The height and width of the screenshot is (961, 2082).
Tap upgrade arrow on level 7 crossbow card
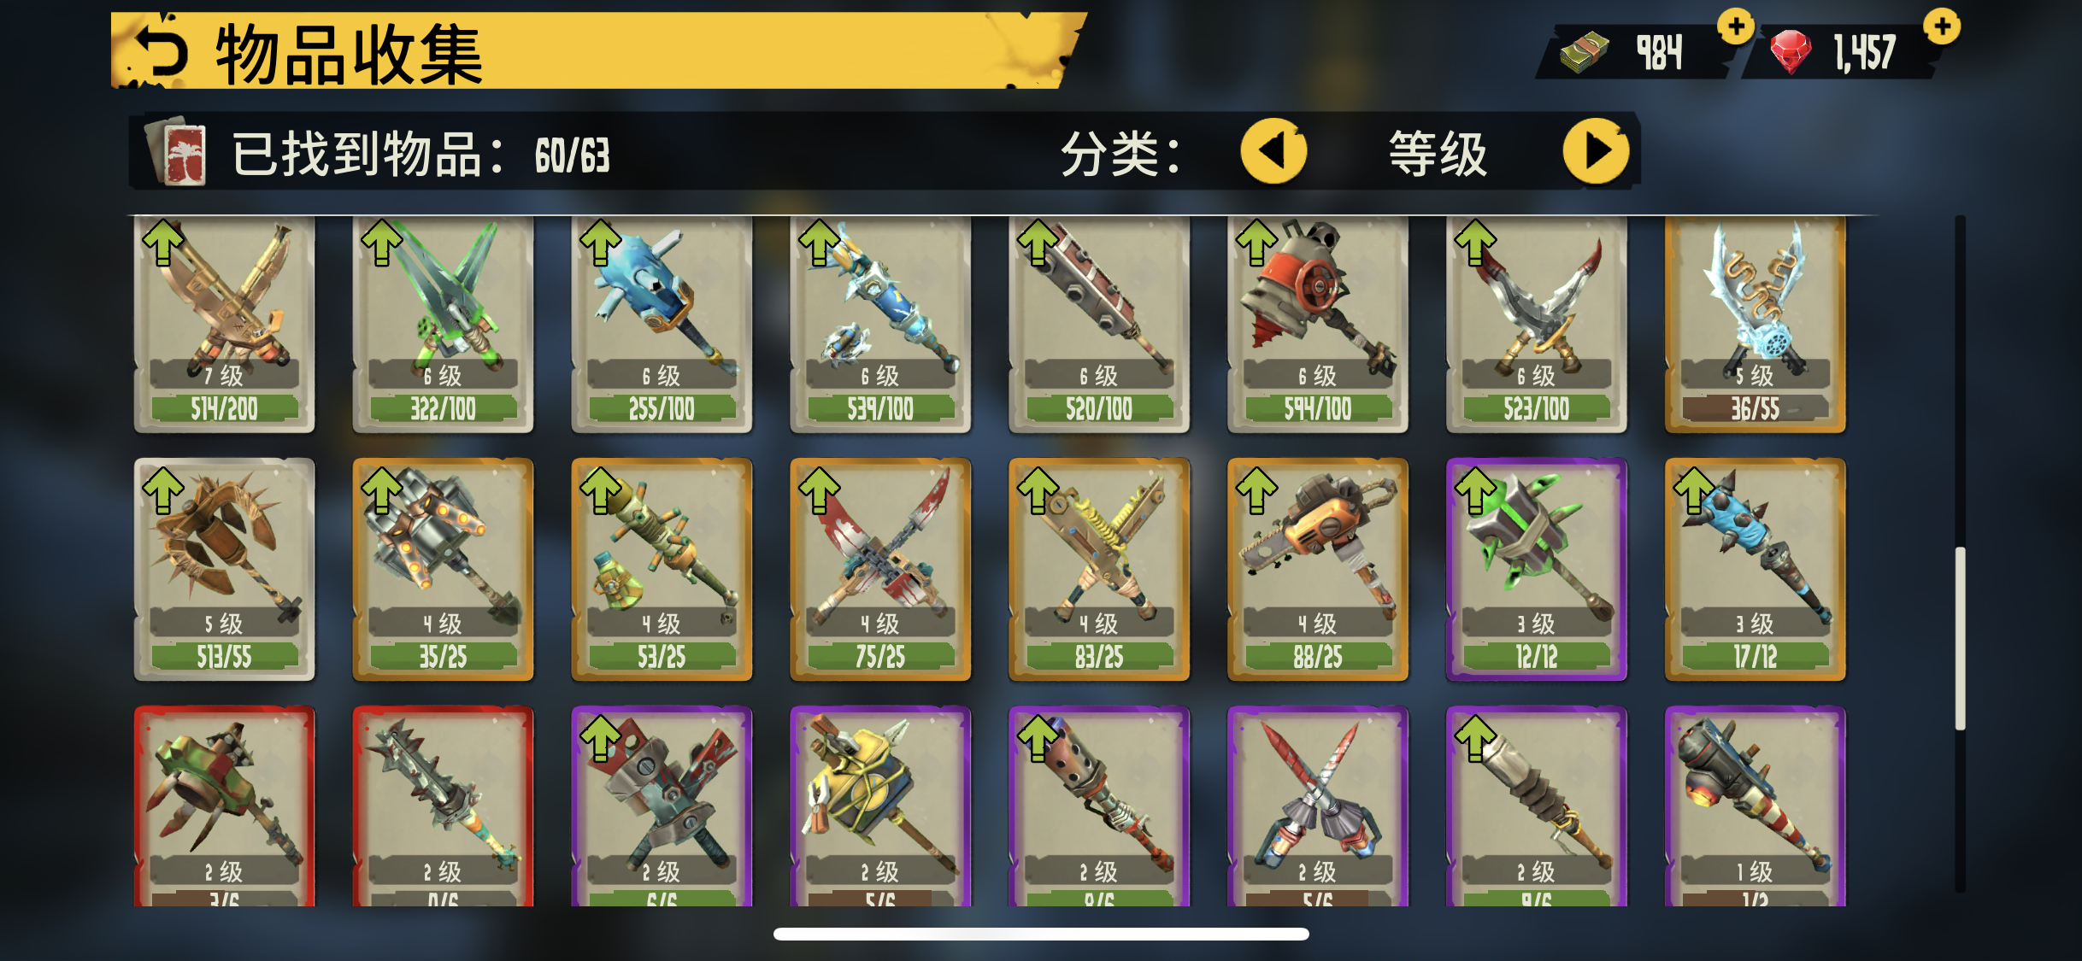[x=163, y=243]
